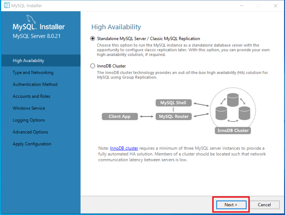Click the top database cylinder in diagram

click(x=233, y=100)
